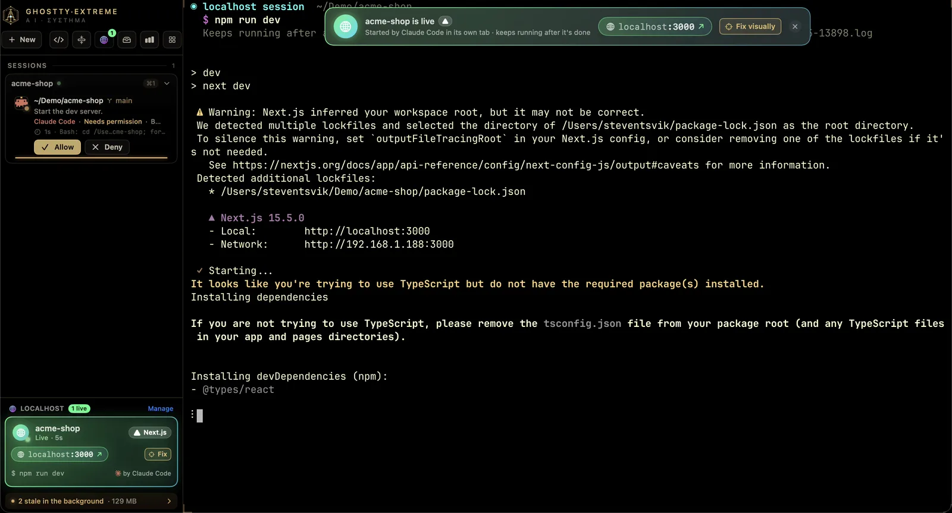The width and height of the screenshot is (952, 513).
Task: Click the Claude Code robot avatar in acme-shop session
Action: tap(22, 103)
